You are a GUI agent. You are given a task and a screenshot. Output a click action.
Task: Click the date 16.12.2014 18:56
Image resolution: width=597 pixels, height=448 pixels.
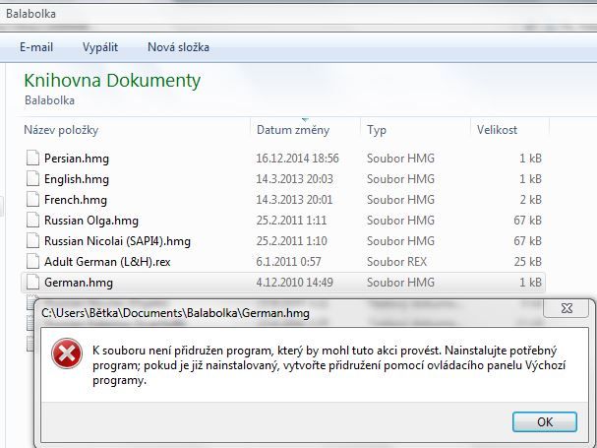(x=297, y=159)
